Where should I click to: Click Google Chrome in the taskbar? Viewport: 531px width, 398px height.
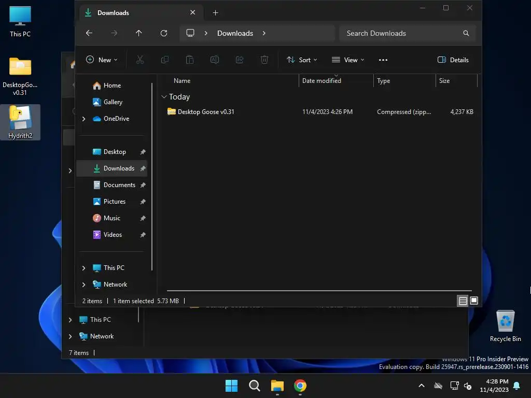pyautogui.click(x=300, y=386)
